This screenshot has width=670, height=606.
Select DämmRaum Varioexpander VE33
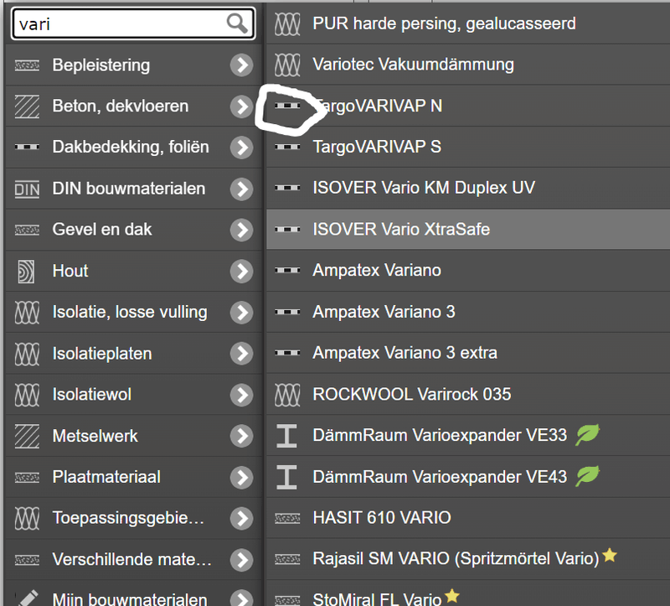[x=468, y=435]
